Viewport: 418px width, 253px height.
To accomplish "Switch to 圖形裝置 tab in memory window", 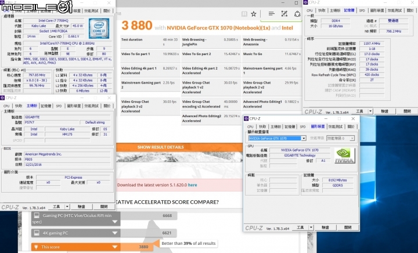I will (377, 10).
